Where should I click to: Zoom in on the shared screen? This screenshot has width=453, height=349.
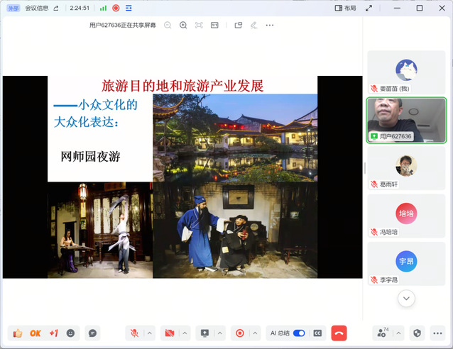(183, 25)
